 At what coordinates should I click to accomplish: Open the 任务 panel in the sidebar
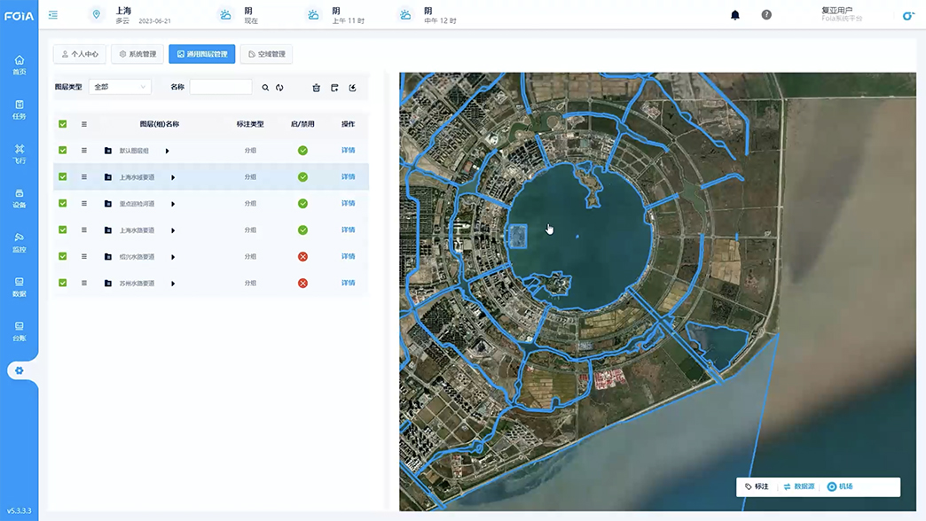coord(20,106)
